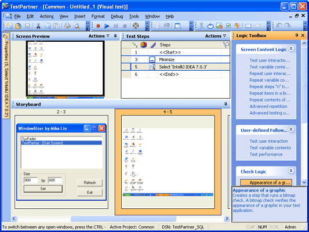Image resolution: width=309 pixels, height=232 pixels.
Task: Open the Edit menu
Action: 30,16
